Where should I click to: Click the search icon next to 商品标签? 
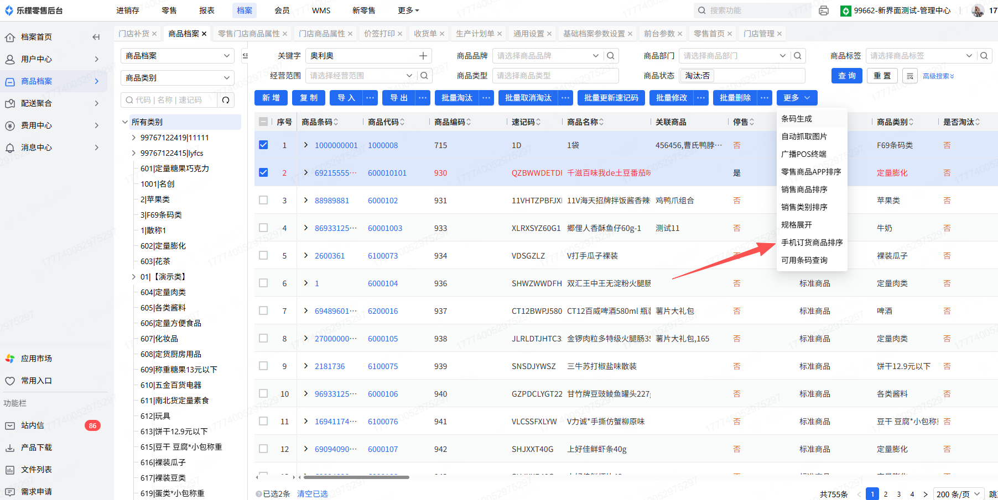[984, 56]
